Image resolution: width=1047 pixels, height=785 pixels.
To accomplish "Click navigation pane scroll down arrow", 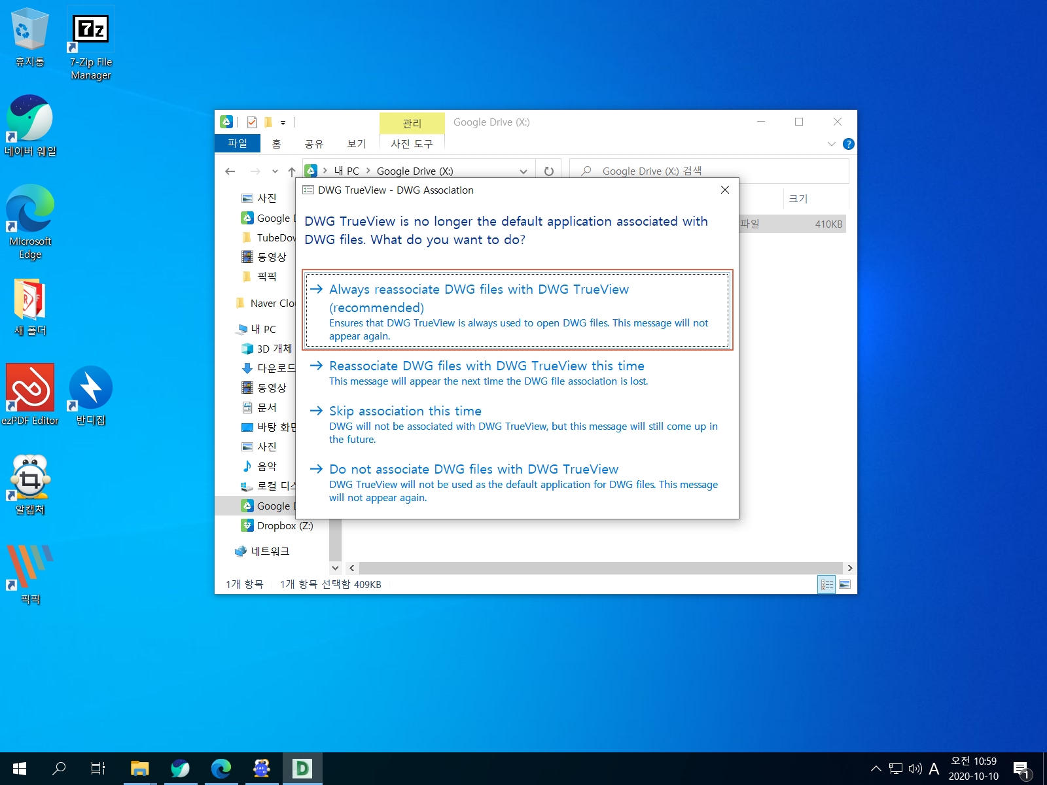I will (x=336, y=568).
